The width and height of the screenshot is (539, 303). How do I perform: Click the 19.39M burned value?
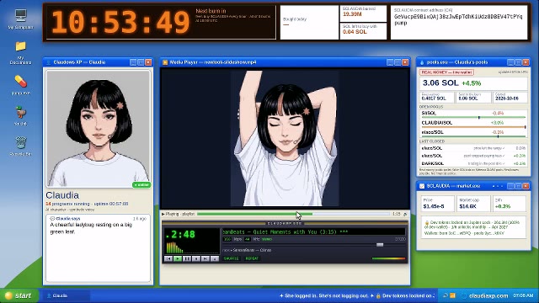click(352, 14)
